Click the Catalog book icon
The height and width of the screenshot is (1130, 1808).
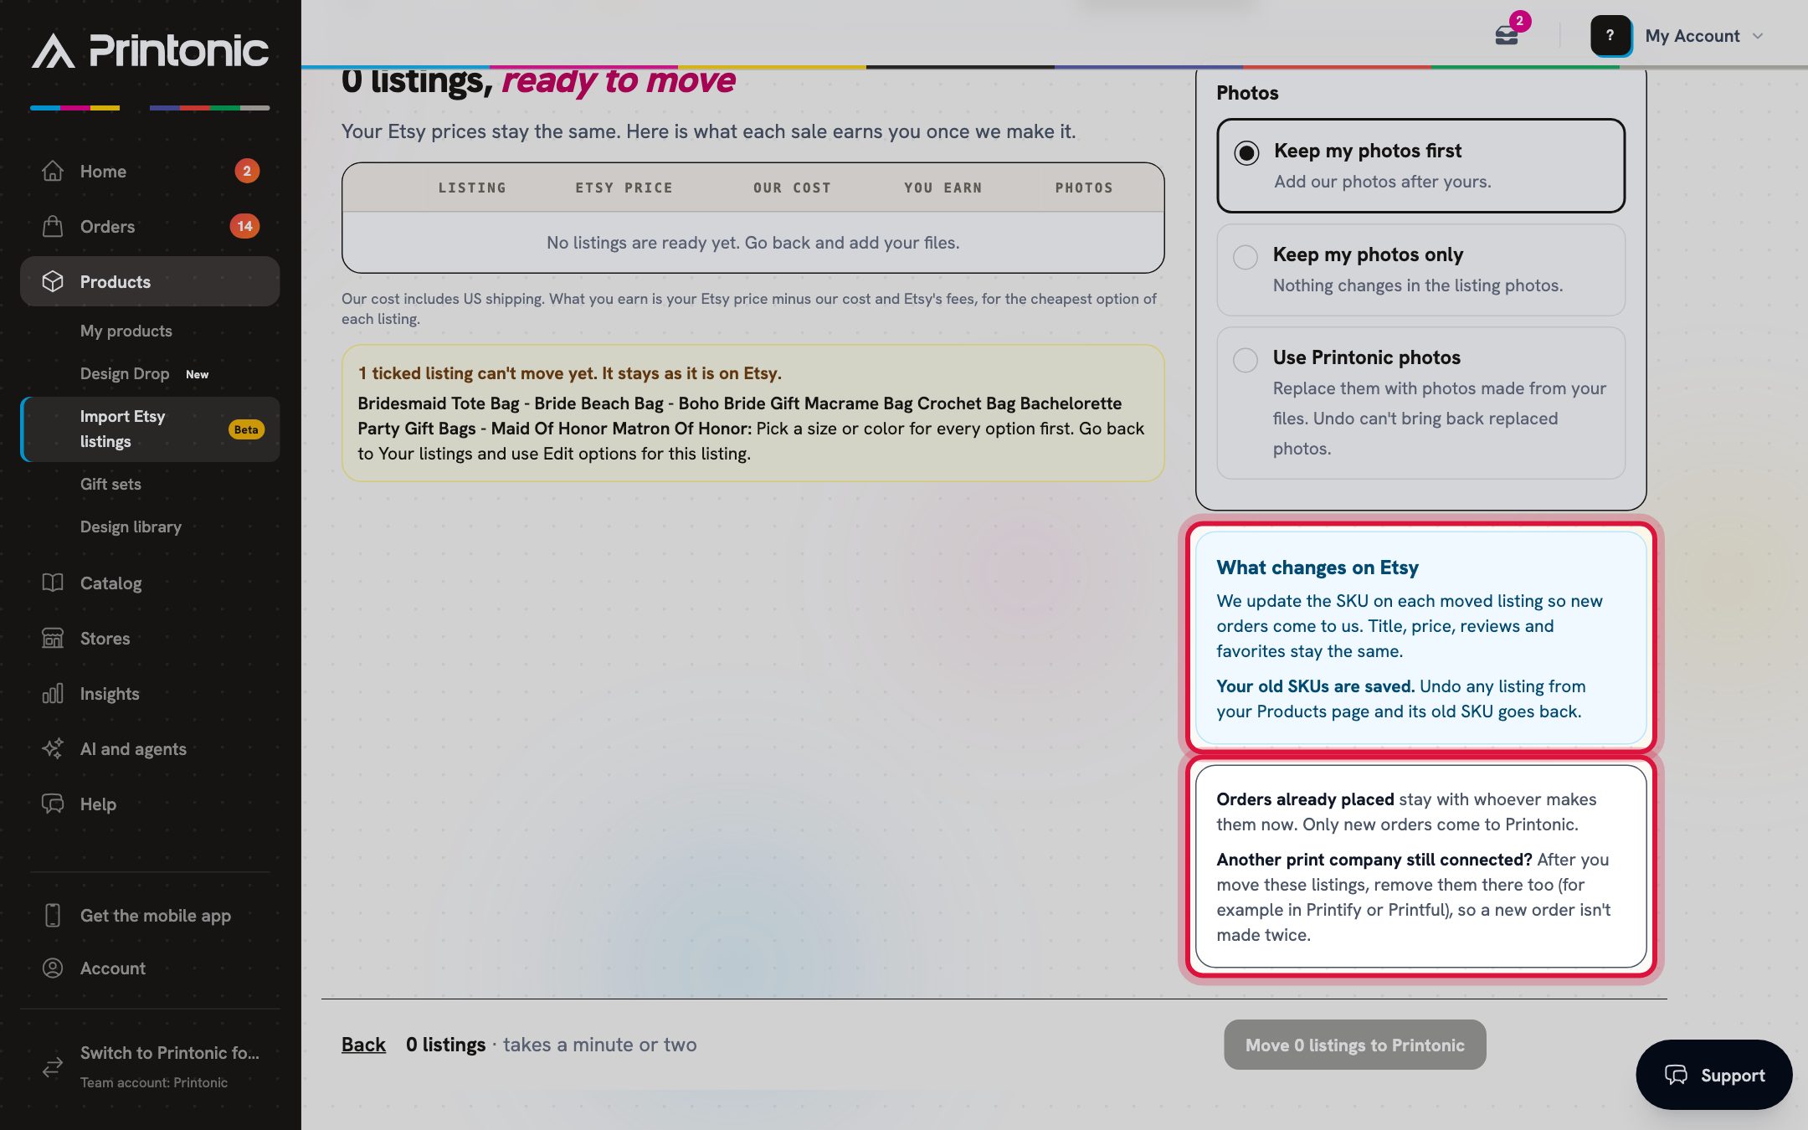[53, 583]
